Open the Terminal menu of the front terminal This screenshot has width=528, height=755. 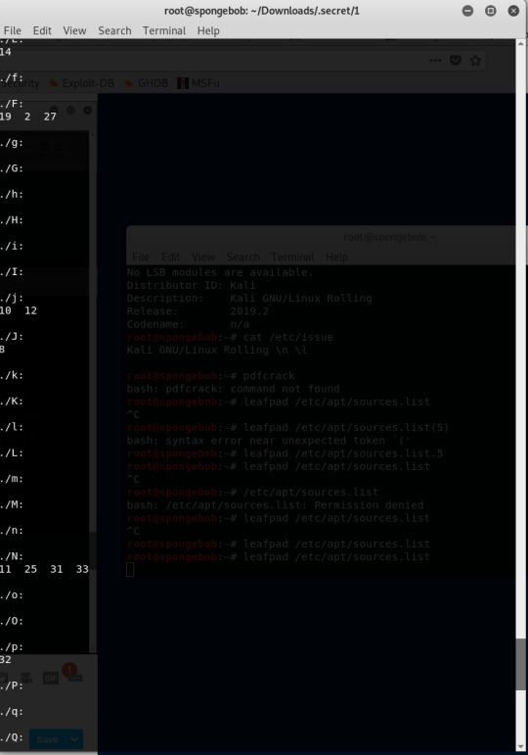click(164, 30)
